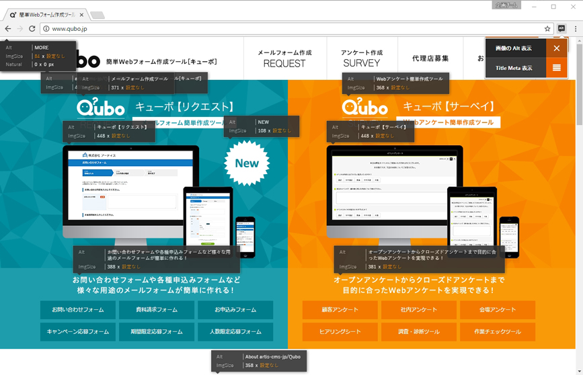The width and height of the screenshot is (583, 375).
Task: Click the browser back arrow
Action: 8,29
